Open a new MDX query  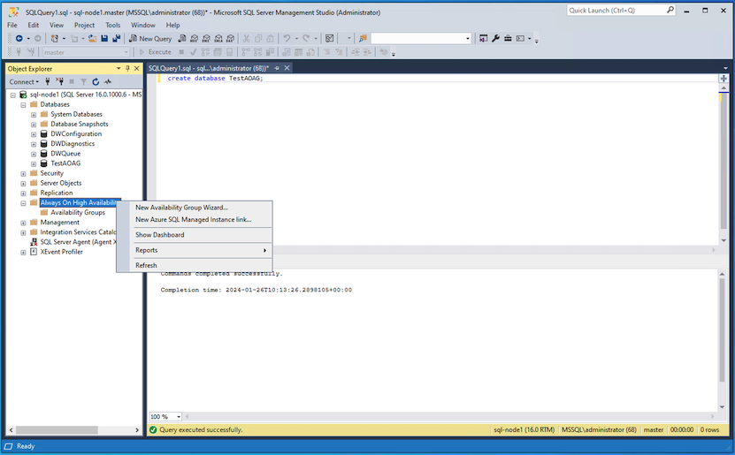194,38
